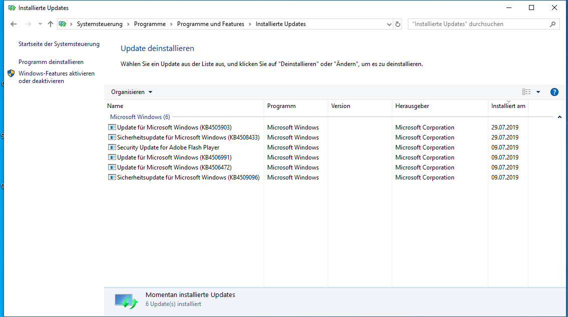Select Update für Microsoft Windows (KB4505903)

174,127
